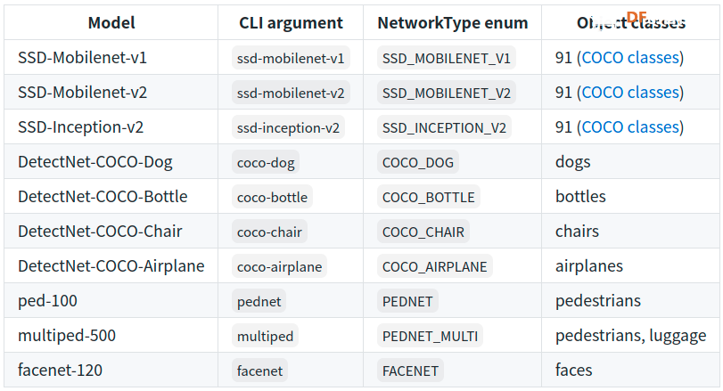Click the NetworkType enum column header
Screen dimensions: 723x391
pos(452,22)
